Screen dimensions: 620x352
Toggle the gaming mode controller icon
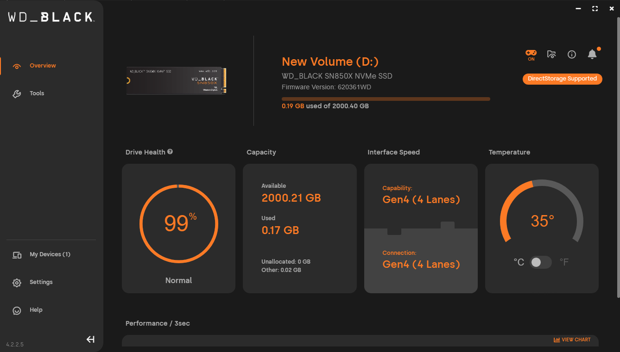pyautogui.click(x=531, y=53)
